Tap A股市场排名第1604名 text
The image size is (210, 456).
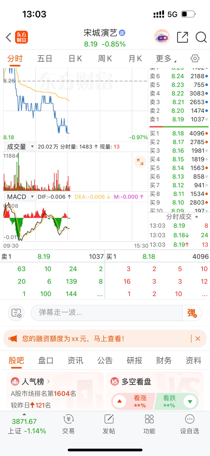(x=43, y=394)
